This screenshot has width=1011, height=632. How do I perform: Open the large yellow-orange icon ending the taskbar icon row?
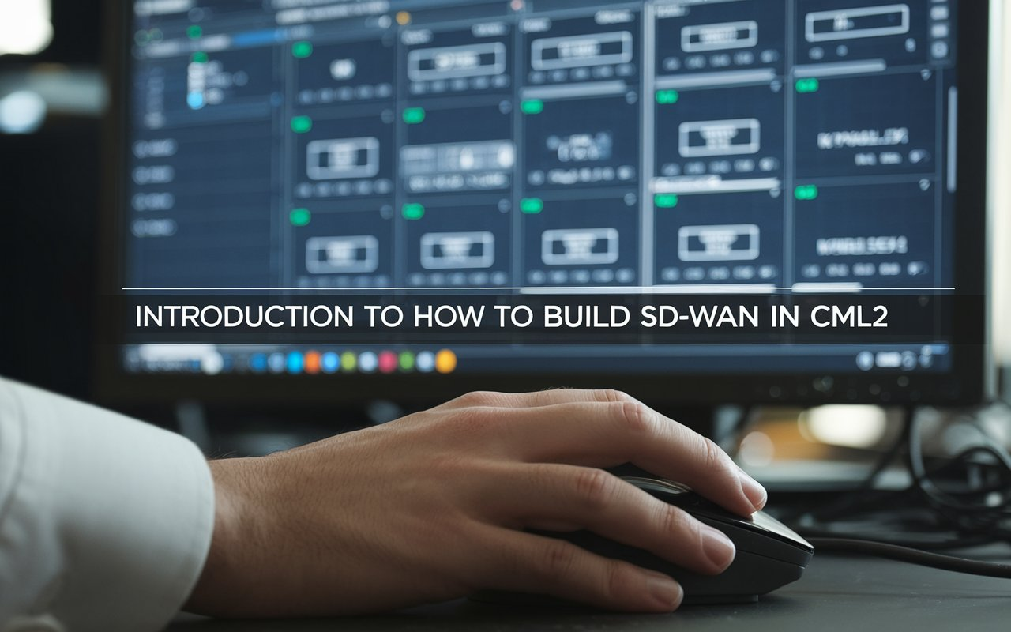pyautogui.click(x=445, y=361)
